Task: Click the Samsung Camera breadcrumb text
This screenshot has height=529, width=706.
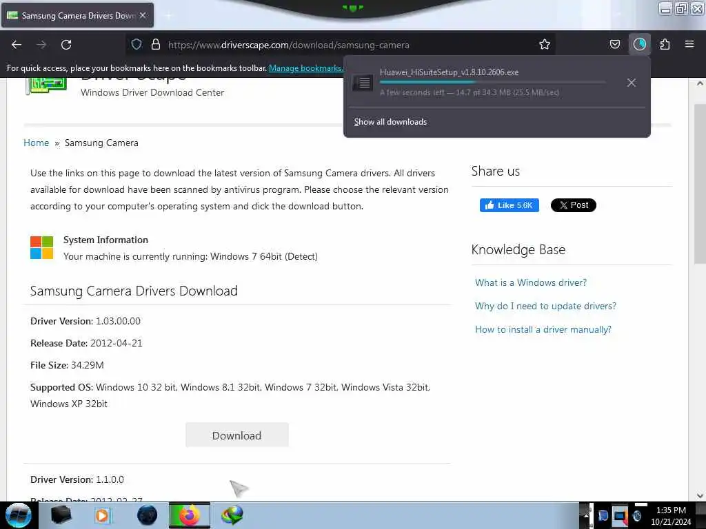Action: [x=101, y=143]
